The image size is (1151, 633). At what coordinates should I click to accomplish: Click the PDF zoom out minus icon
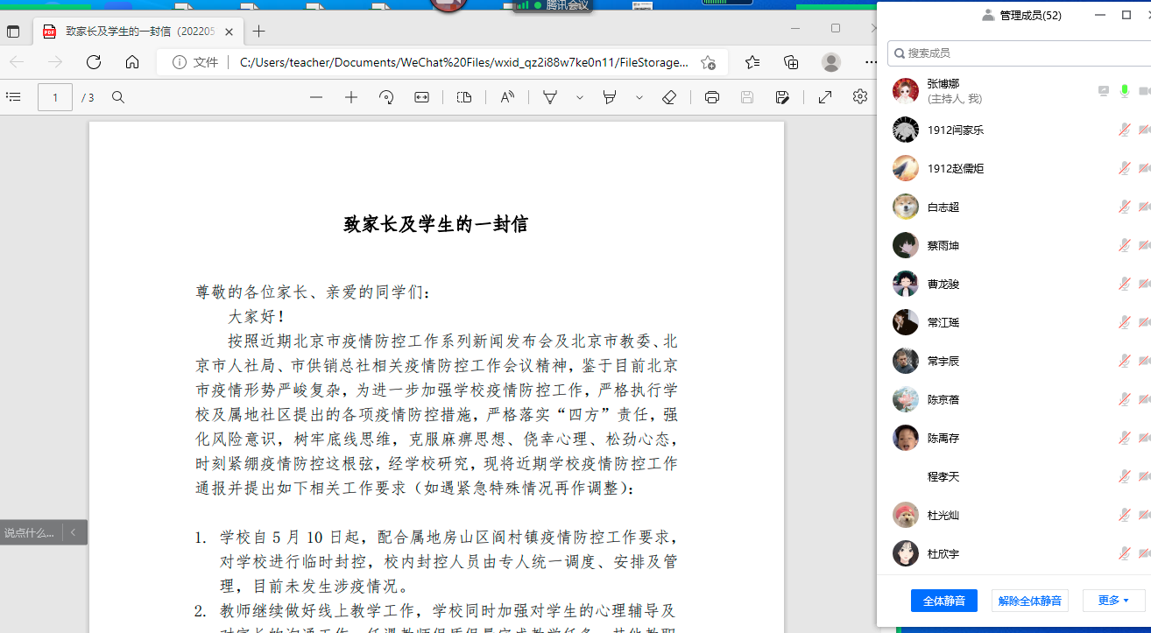(x=316, y=97)
